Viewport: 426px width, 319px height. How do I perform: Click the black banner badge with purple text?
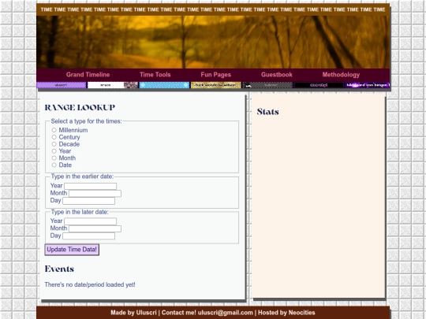[319, 85]
